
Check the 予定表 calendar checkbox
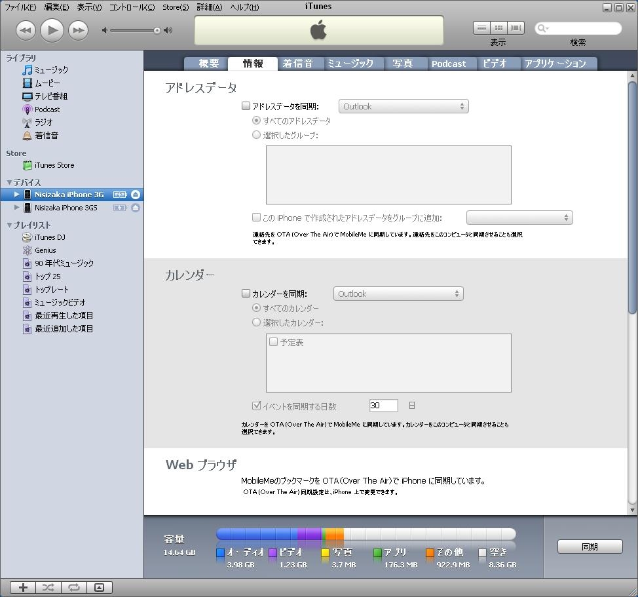(x=273, y=342)
